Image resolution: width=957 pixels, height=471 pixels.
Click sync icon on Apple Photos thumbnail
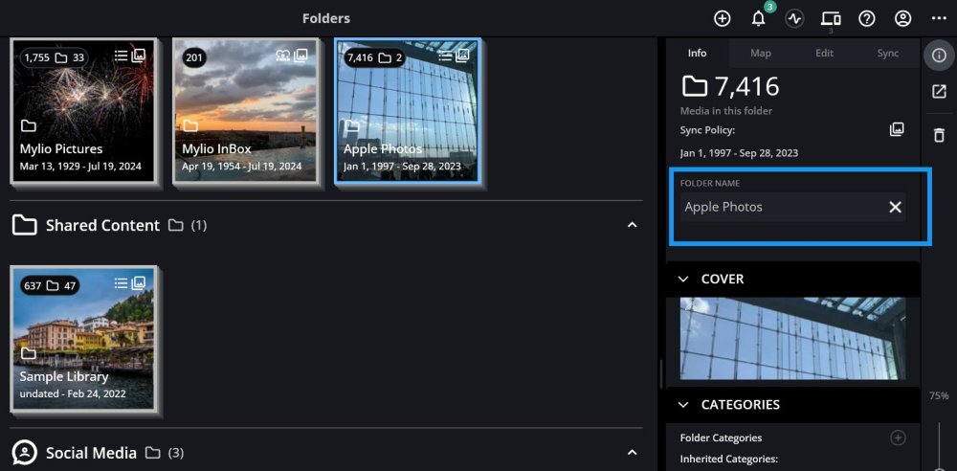tap(462, 56)
